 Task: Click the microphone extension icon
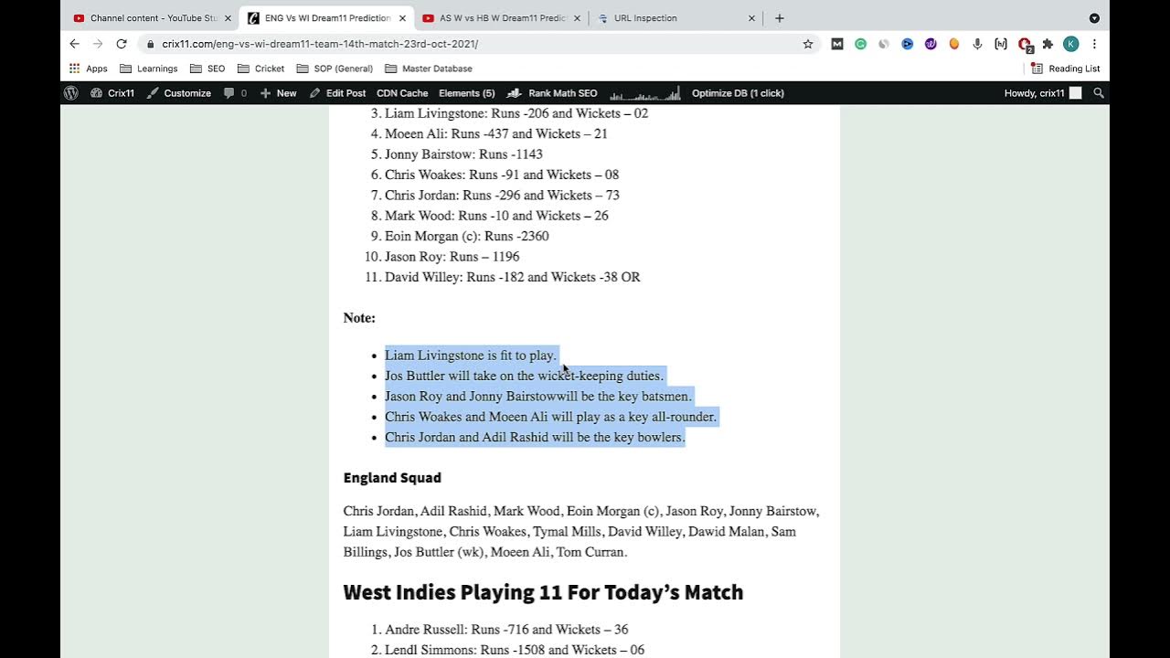click(x=977, y=44)
